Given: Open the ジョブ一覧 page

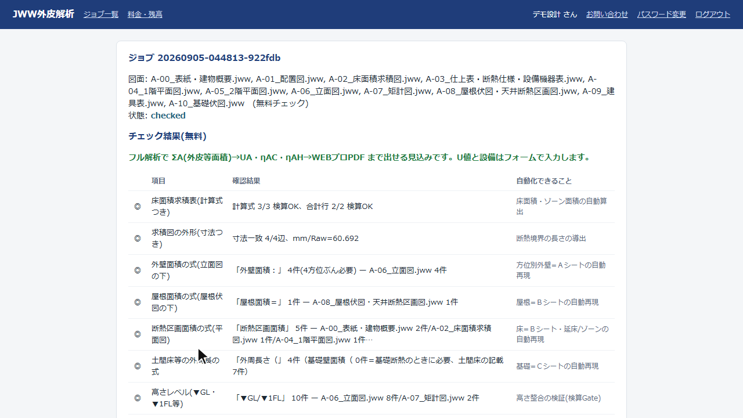Looking at the screenshot, I should (x=101, y=15).
